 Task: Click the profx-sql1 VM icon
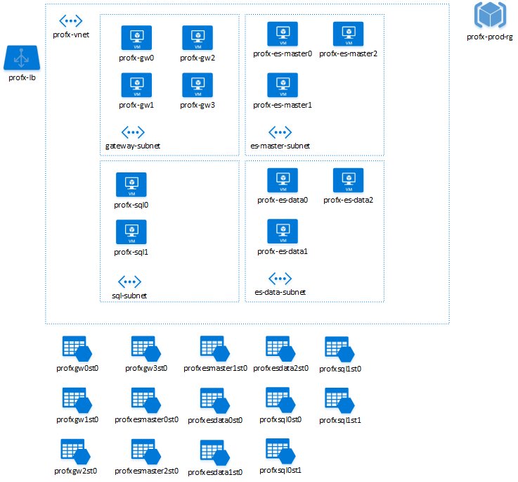pos(131,232)
